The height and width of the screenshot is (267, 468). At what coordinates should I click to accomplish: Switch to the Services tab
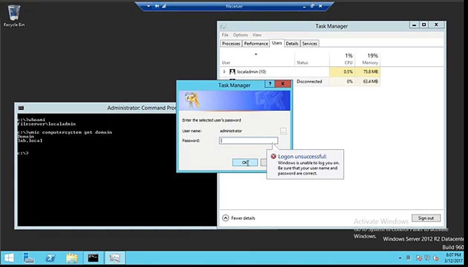[309, 43]
